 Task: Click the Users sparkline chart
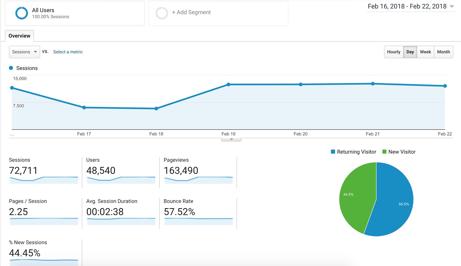(x=121, y=180)
